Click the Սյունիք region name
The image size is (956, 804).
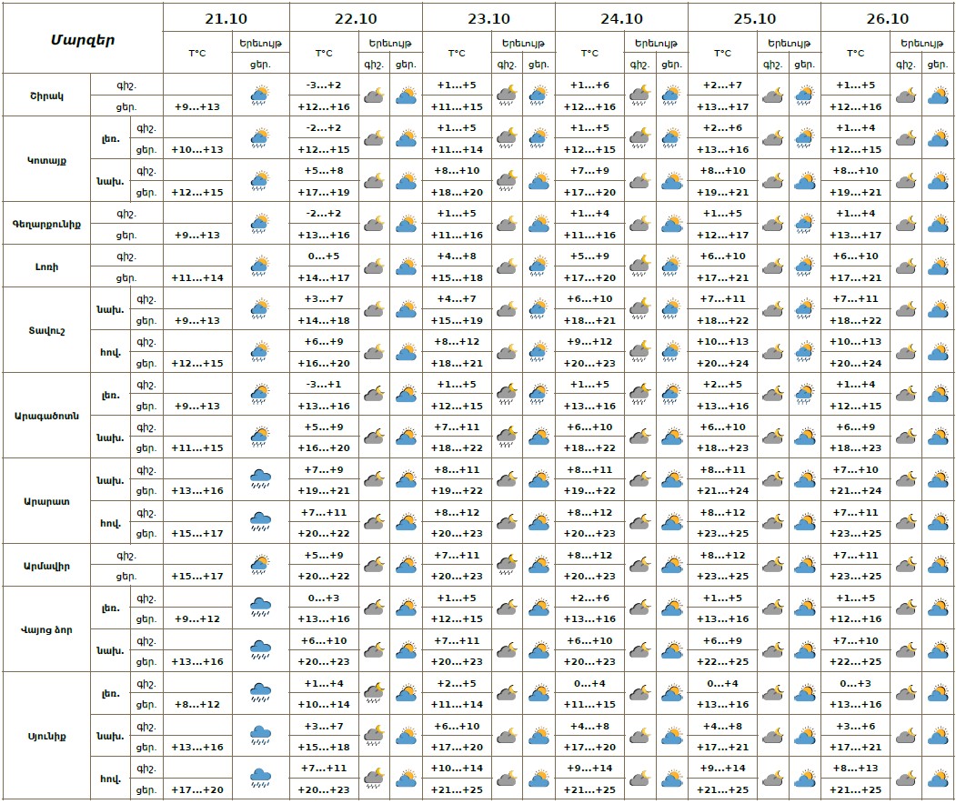click(x=46, y=736)
